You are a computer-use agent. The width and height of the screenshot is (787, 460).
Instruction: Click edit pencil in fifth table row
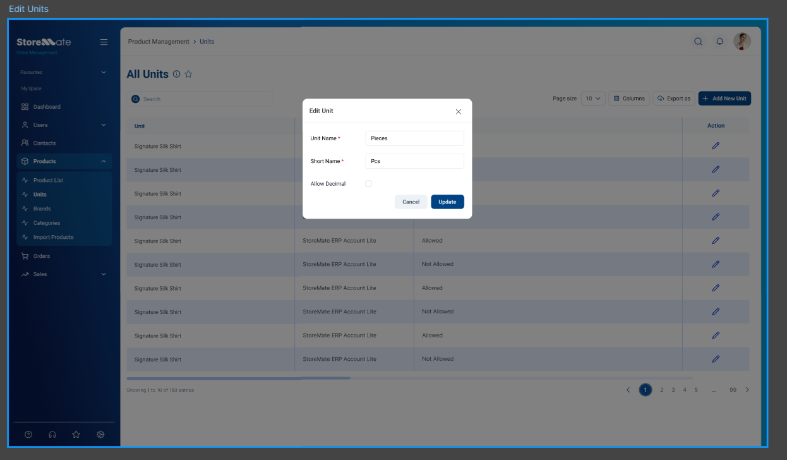click(x=716, y=241)
